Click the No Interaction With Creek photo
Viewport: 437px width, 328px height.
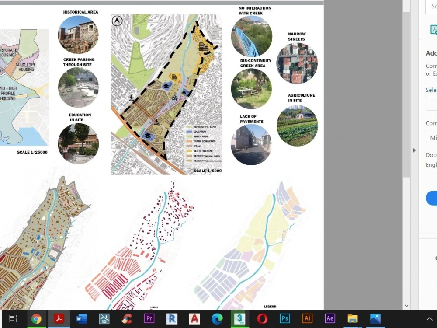tap(252, 36)
